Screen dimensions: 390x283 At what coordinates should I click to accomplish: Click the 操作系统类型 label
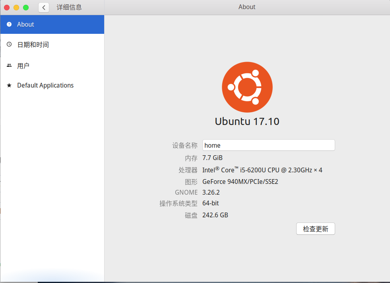coord(179,203)
